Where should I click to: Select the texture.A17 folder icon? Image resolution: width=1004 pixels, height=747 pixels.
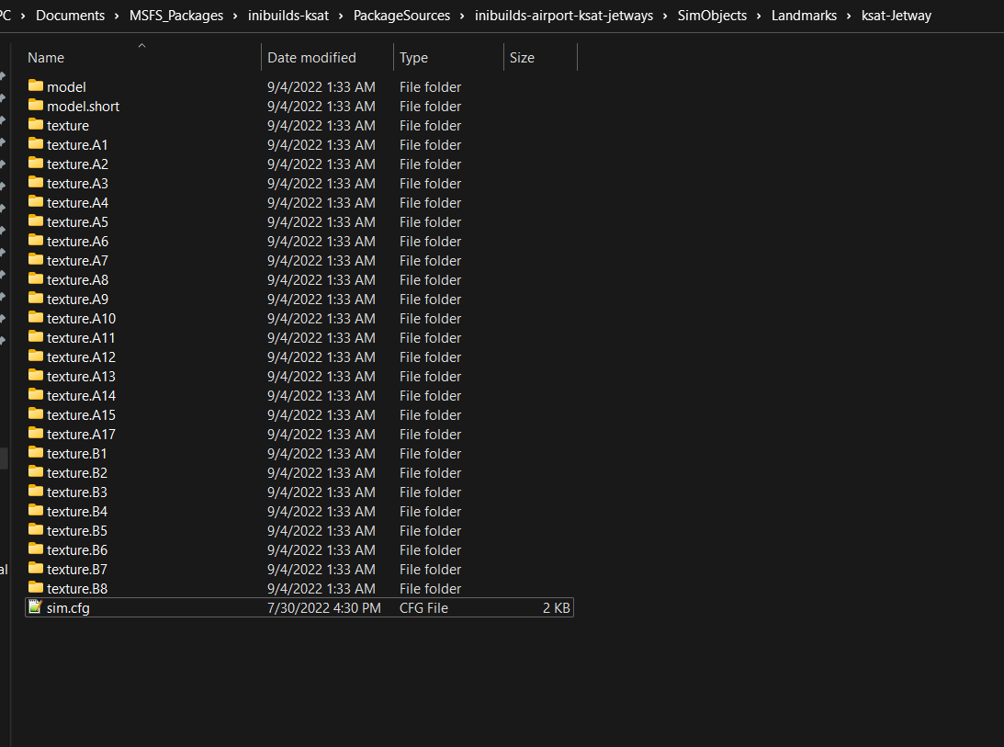tap(36, 433)
